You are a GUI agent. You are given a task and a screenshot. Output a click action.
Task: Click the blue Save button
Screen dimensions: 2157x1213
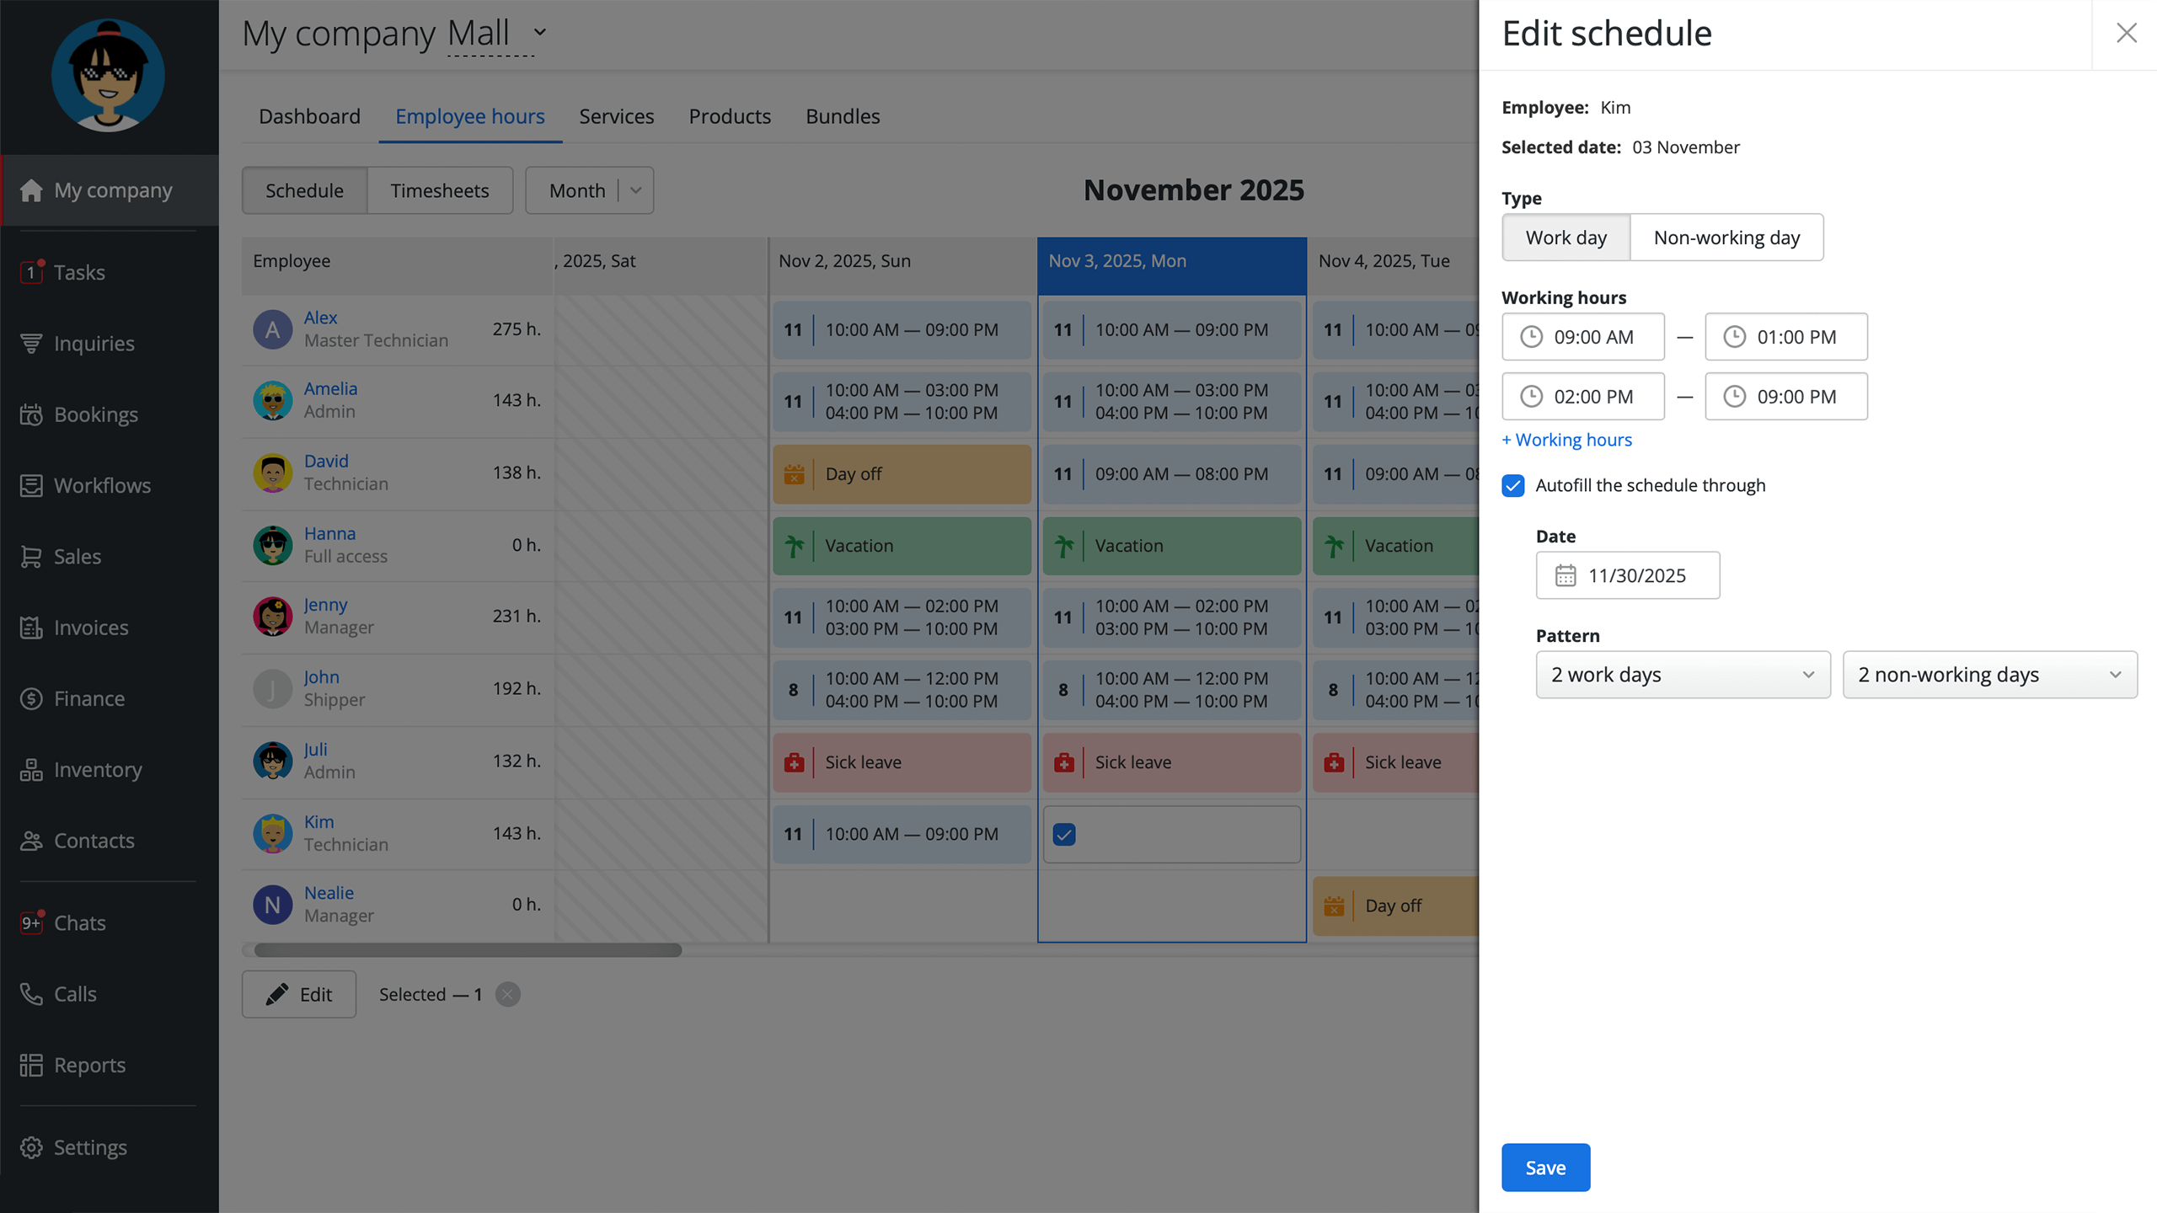(x=1545, y=1168)
